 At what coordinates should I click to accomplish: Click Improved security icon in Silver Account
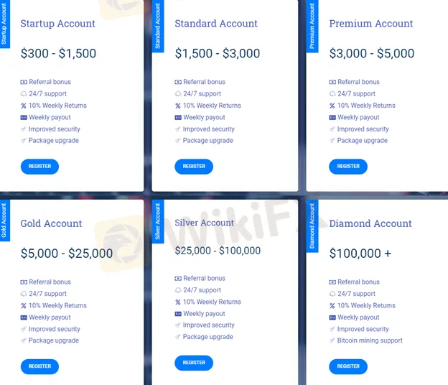[178, 325]
